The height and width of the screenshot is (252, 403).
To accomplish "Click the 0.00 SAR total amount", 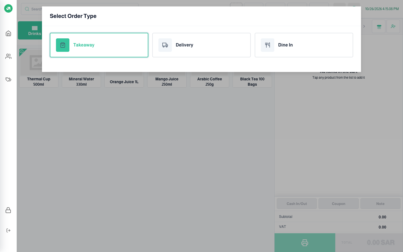I will (x=381, y=242).
